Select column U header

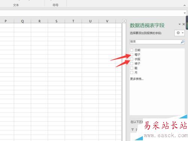pyautogui.click(x=90, y=21)
